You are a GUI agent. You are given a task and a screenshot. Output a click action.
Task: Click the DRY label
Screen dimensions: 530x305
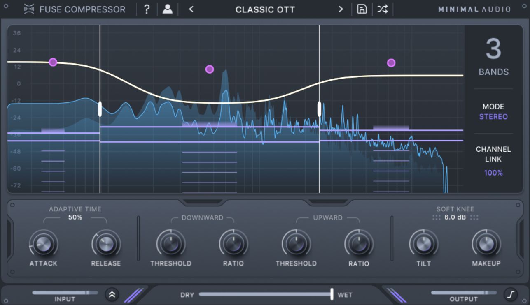click(x=187, y=295)
